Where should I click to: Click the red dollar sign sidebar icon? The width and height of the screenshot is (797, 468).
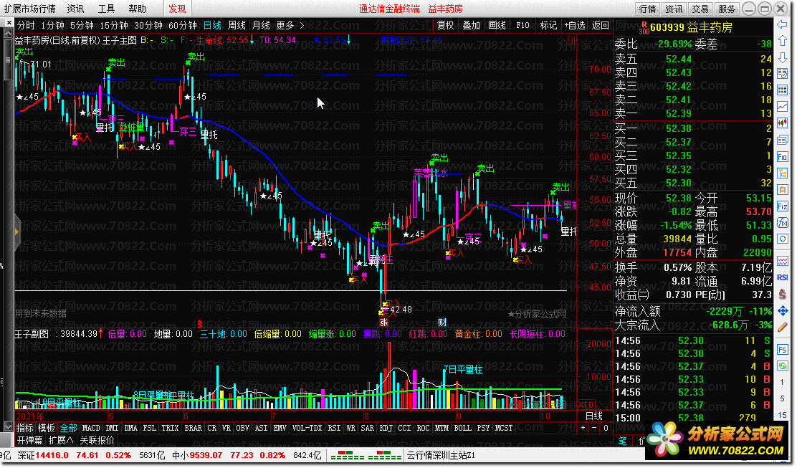click(782, 294)
